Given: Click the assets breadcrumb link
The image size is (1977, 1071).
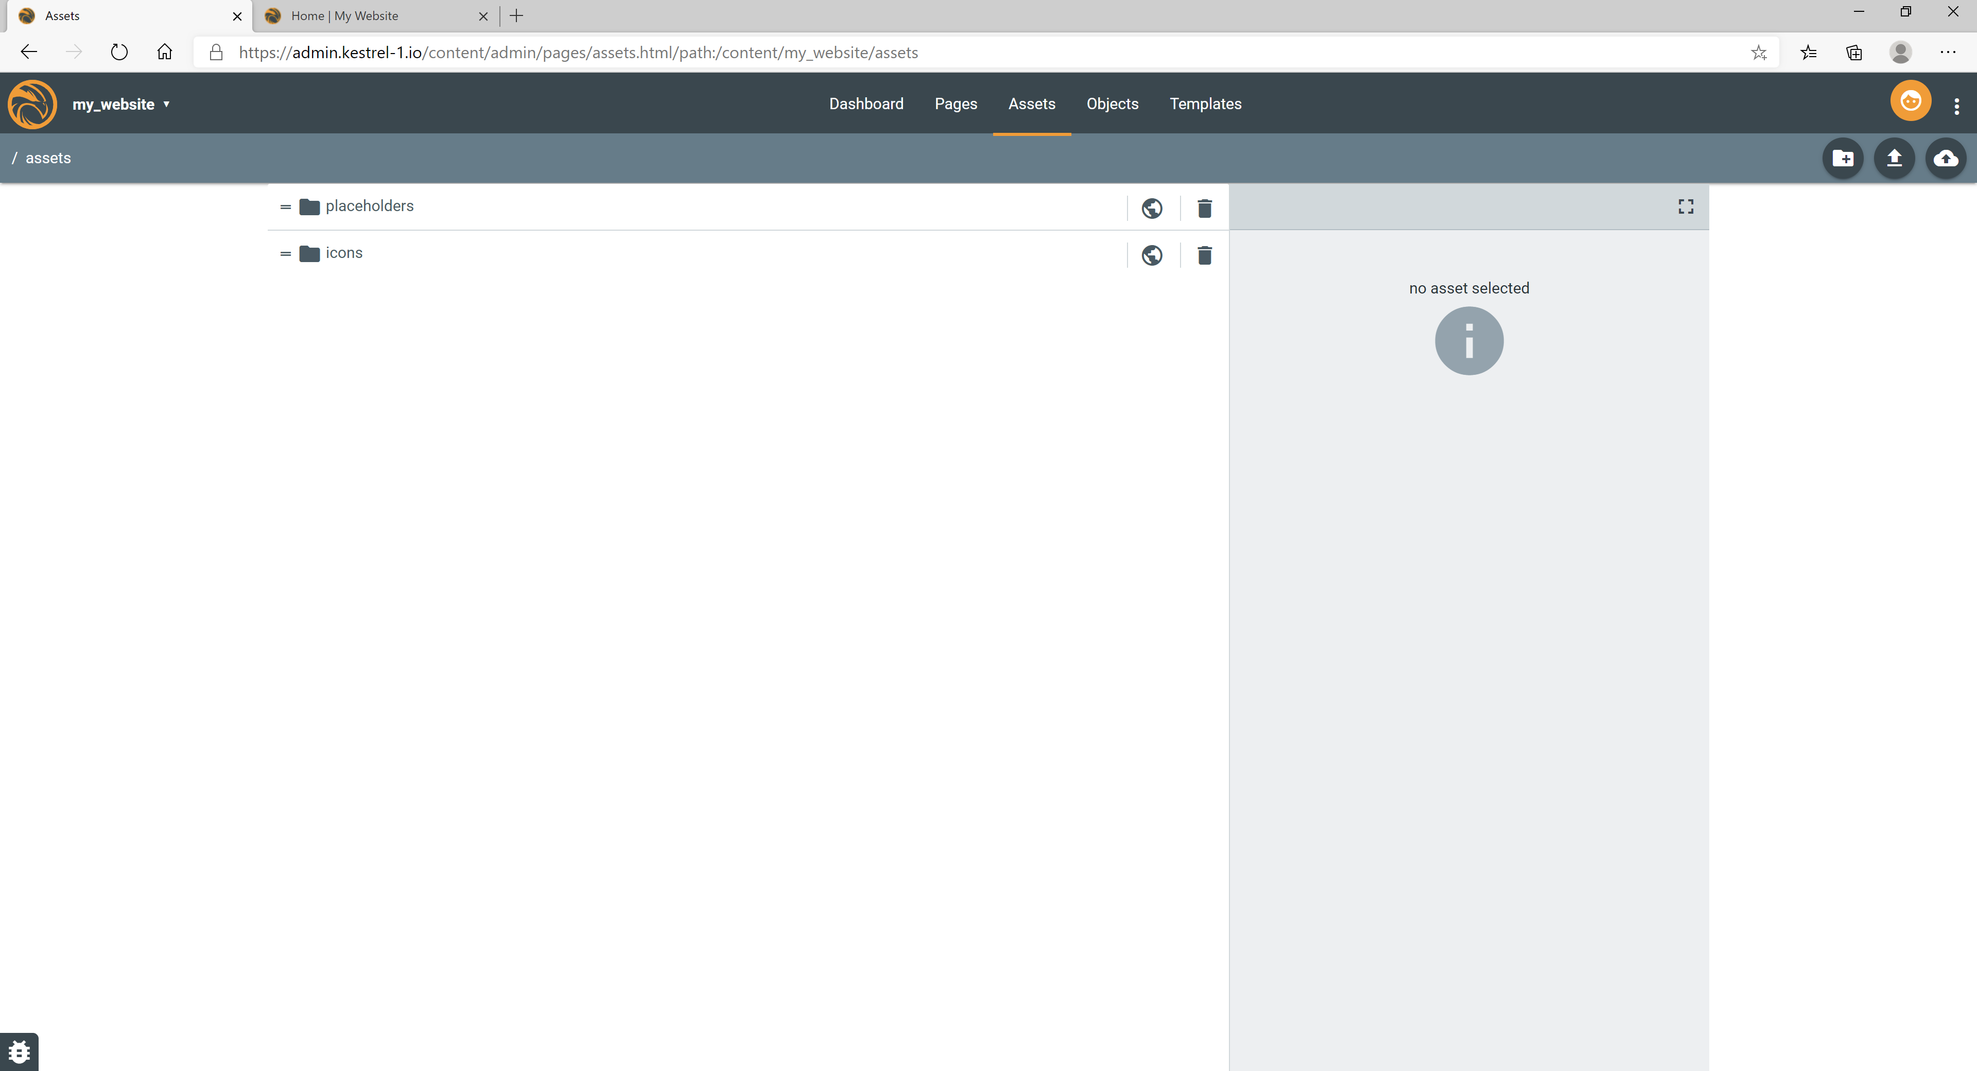Looking at the screenshot, I should point(47,158).
